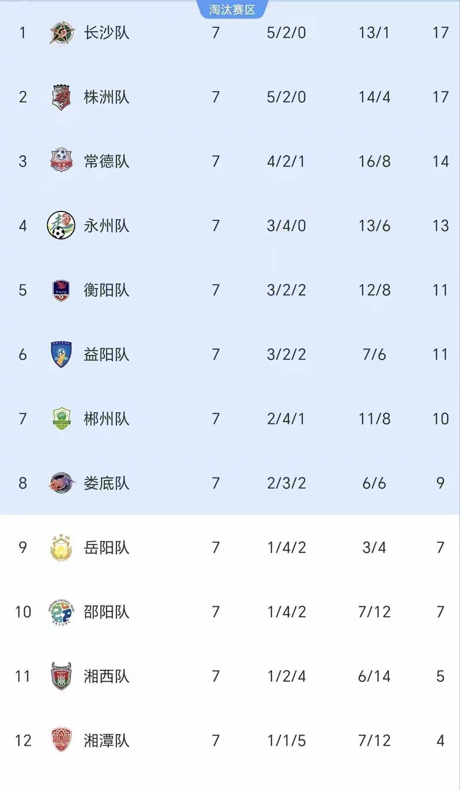Click the 湘西队 bull-horn crest
Screen dimensions: 460x790
(x=61, y=676)
